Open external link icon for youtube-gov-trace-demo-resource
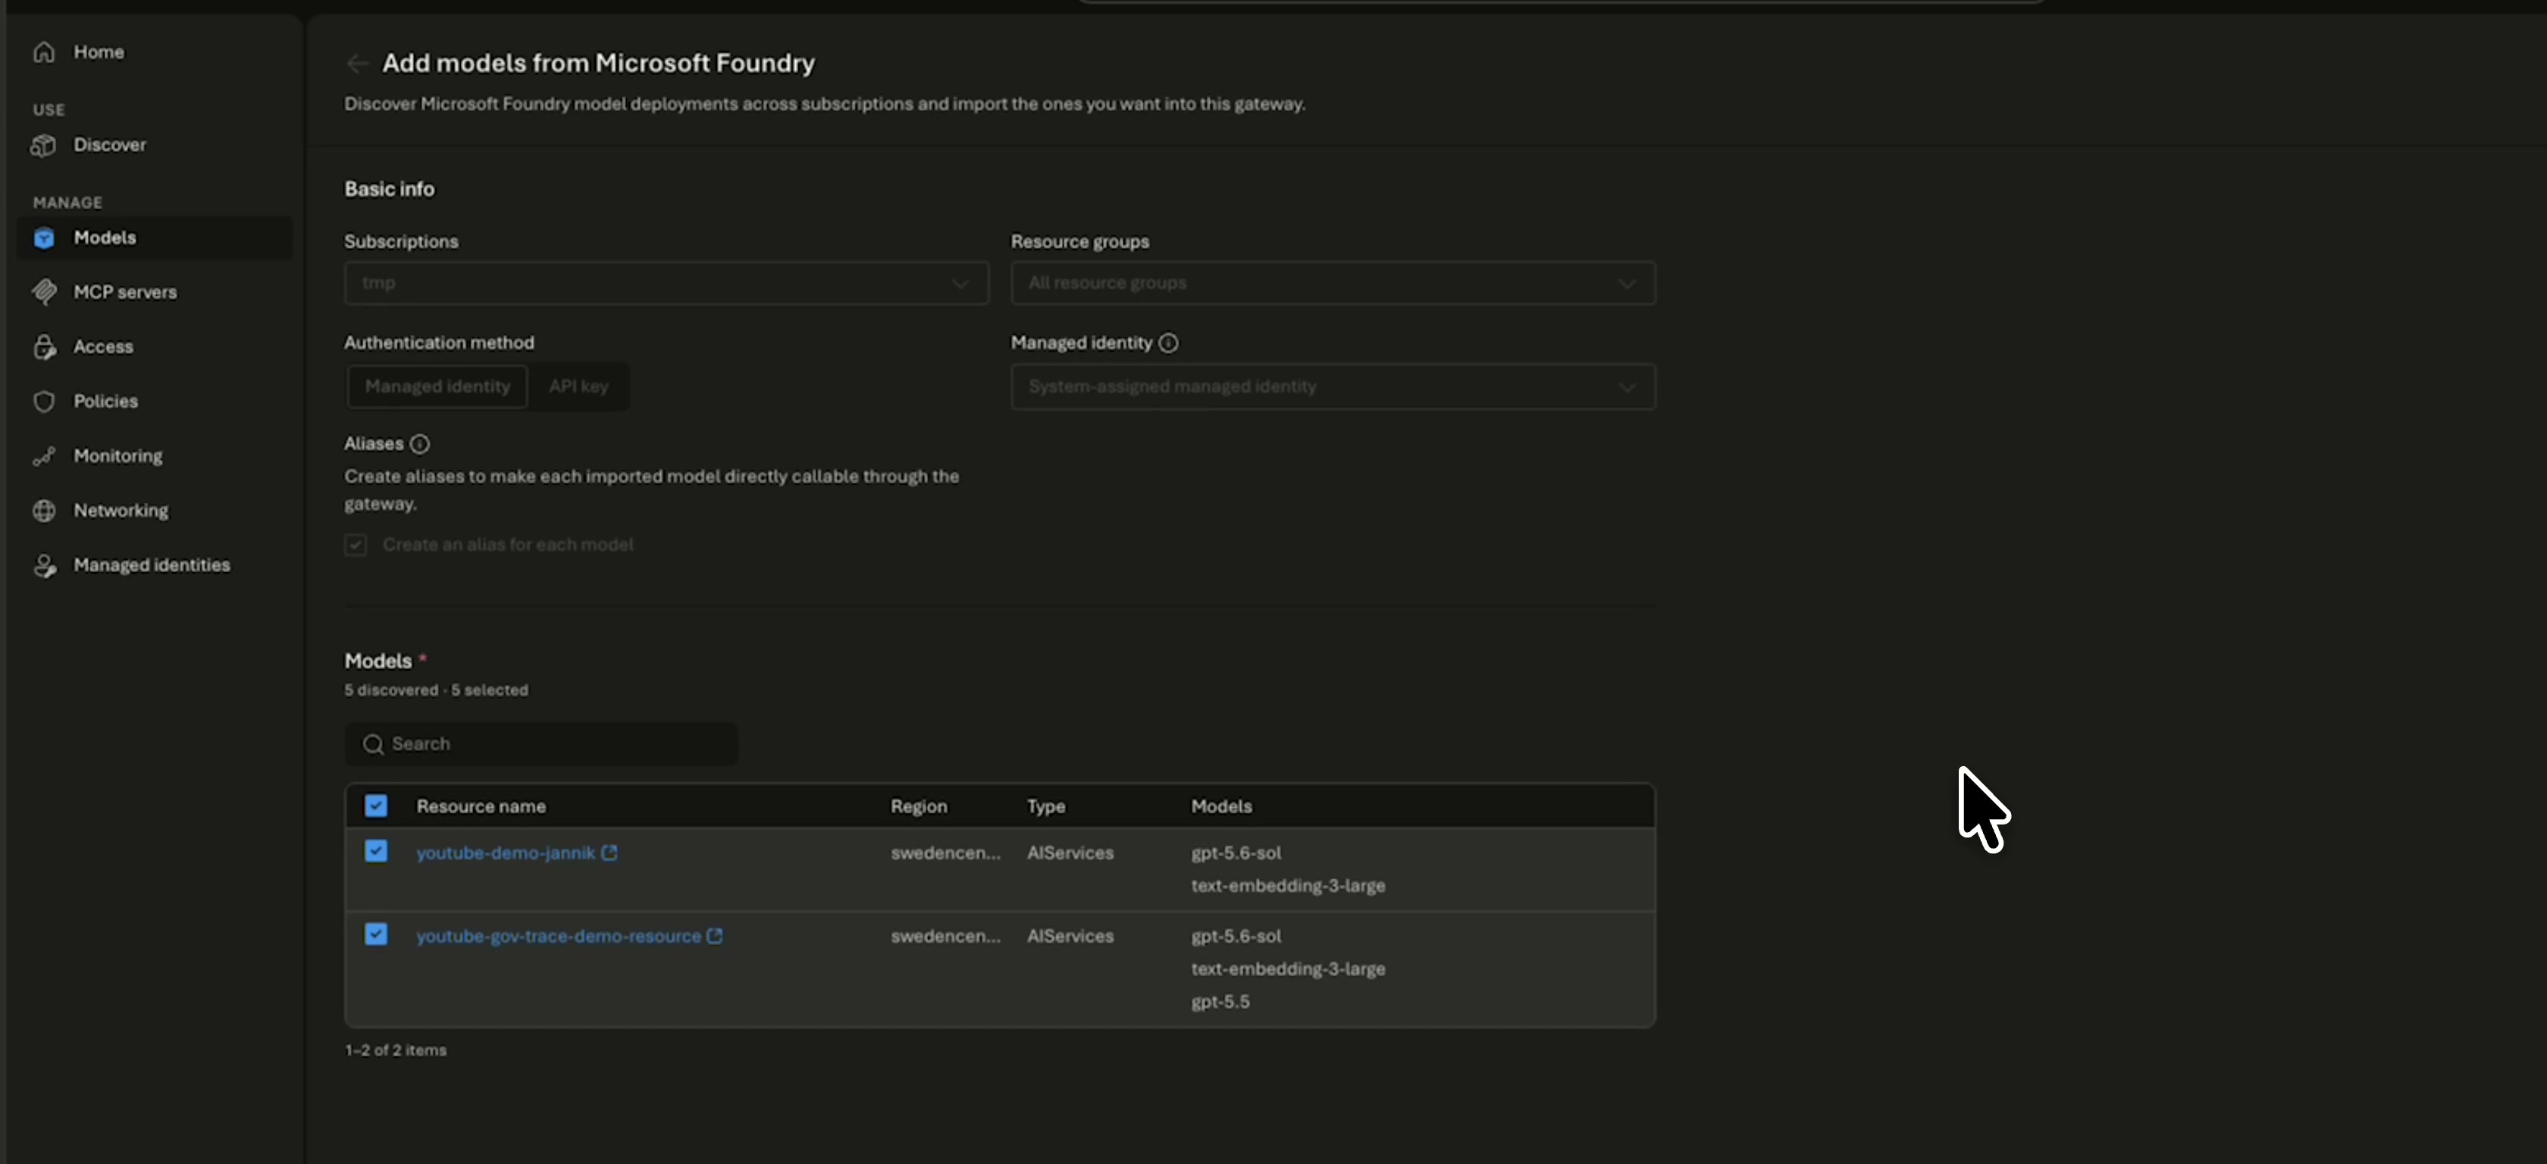The height and width of the screenshot is (1164, 2547). (x=715, y=936)
